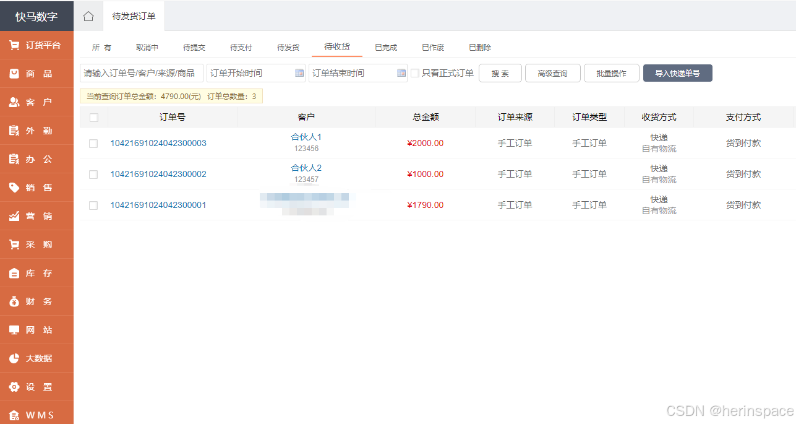Click the 外勤 clipboard icon in sidebar
796x424 pixels.
point(14,131)
